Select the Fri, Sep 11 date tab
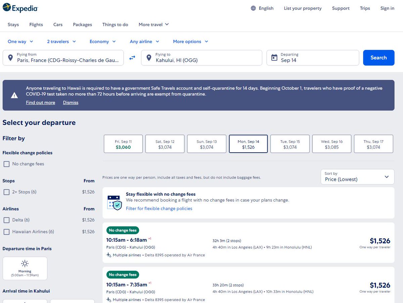403x303 pixels. click(x=123, y=144)
